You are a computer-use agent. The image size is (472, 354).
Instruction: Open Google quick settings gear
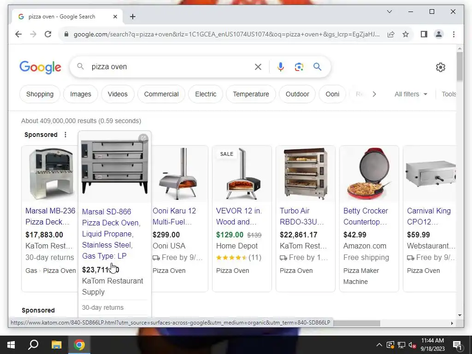tap(440, 67)
